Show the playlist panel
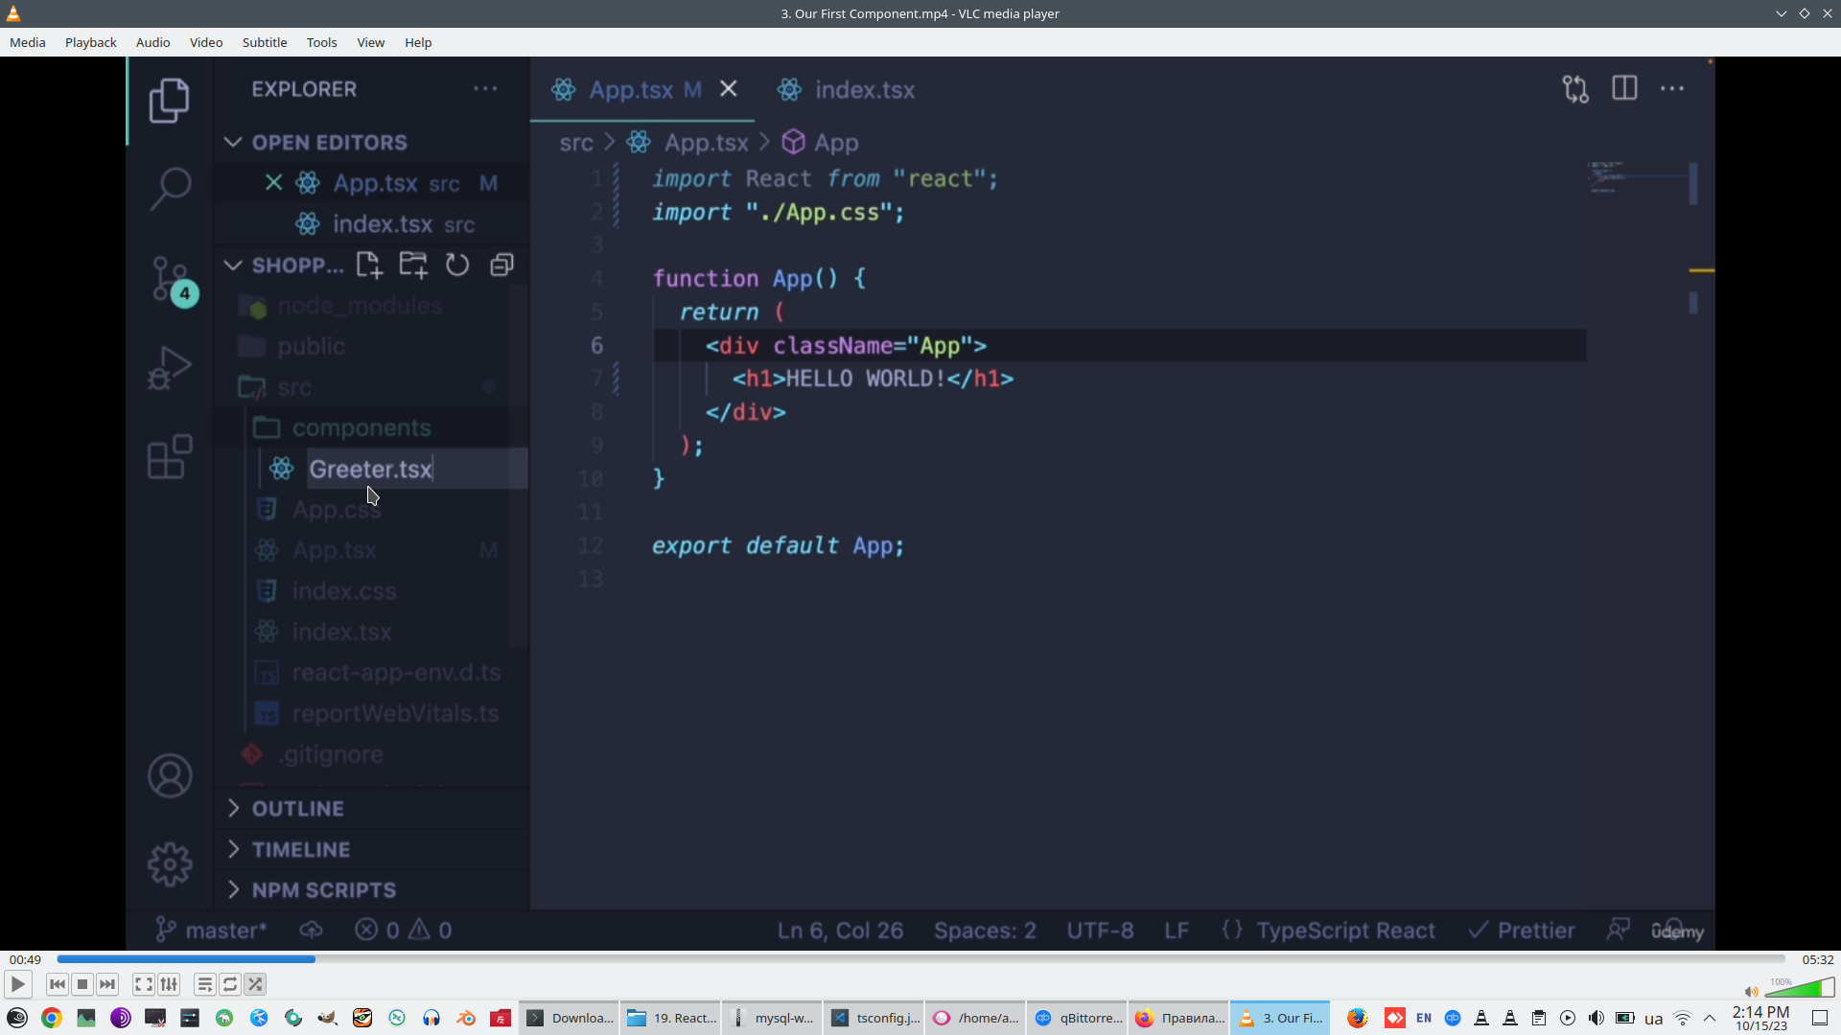The height and width of the screenshot is (1035, 1841). tap(204, 984)
